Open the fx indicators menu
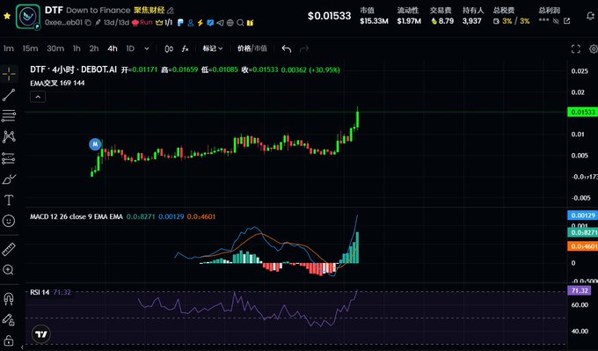 185,49
